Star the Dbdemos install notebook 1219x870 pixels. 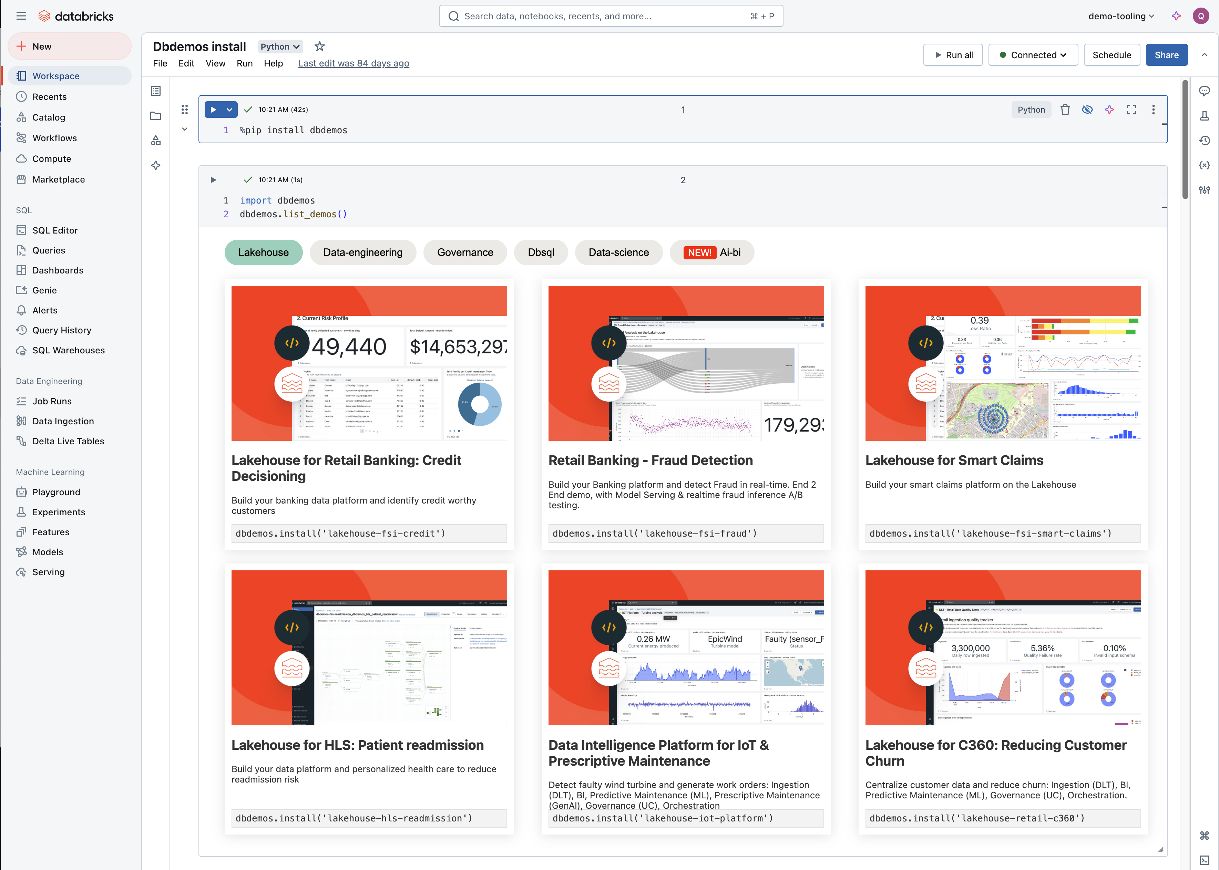tap(320, 46)
